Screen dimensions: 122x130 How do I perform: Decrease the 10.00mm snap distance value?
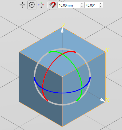(x=82, y=7)
